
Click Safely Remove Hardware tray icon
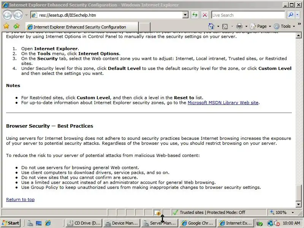pos(260,223)
